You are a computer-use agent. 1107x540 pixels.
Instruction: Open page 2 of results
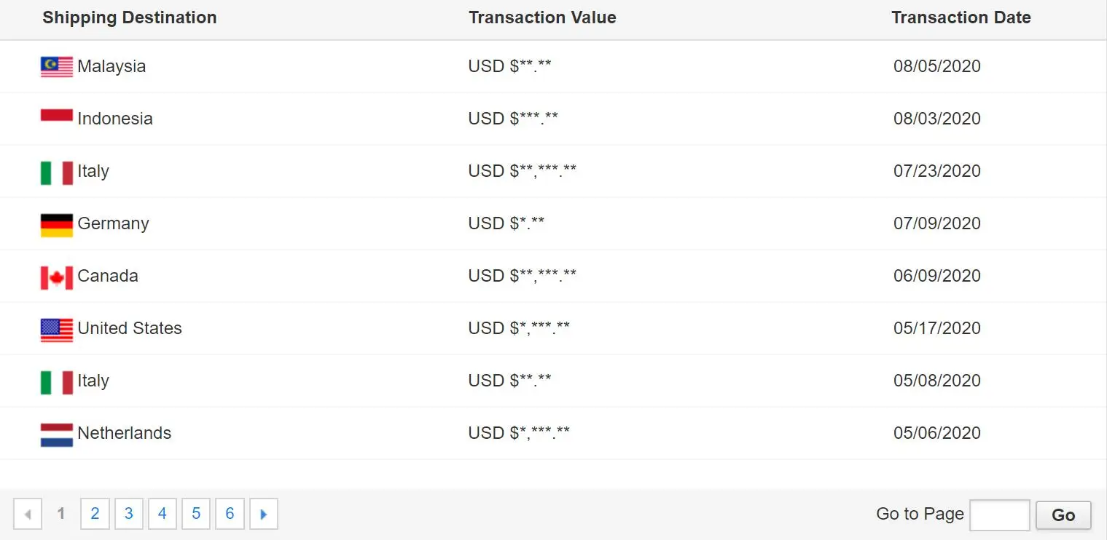point(95,514)
